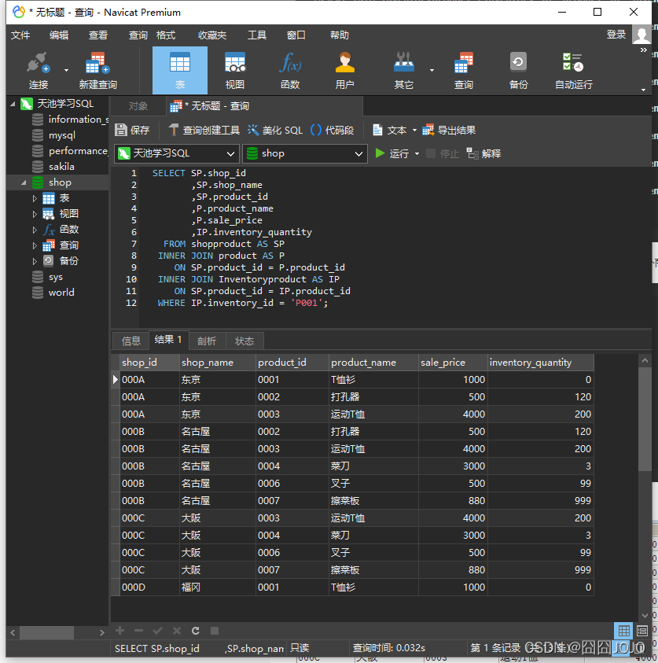Expand the 函数 node under shop
Screen dimensions: 658x663
pyautogui.click(x=35, y=230)
